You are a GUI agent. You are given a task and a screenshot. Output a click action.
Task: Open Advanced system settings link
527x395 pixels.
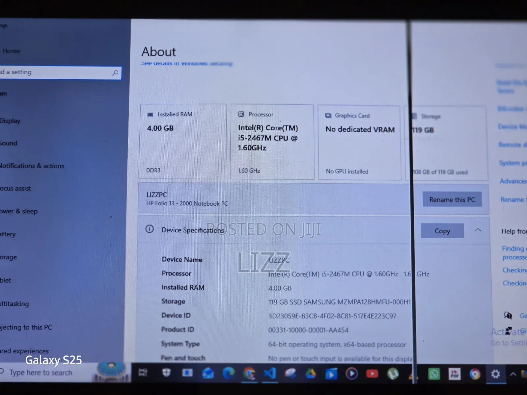click(513, 181)
